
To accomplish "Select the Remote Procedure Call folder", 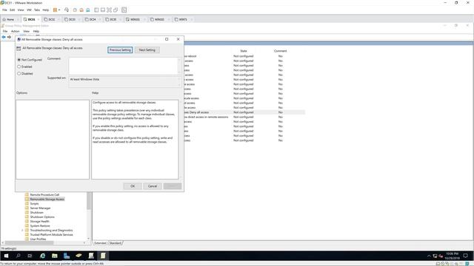I will click(x=44, y=195).
